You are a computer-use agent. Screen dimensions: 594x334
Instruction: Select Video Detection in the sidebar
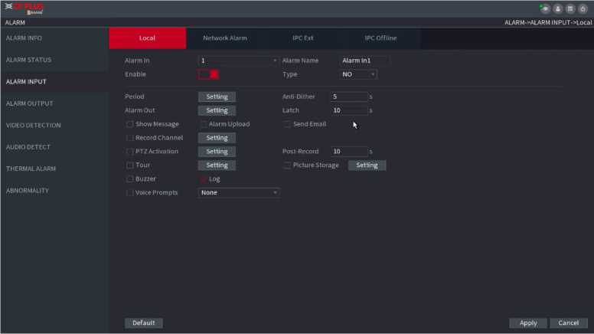click(33, 125)
